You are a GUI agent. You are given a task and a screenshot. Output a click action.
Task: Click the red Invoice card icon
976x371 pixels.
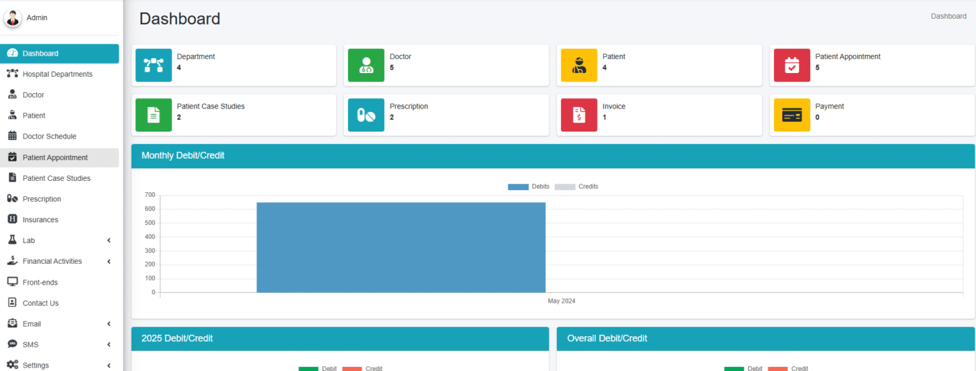click(579, 116)
